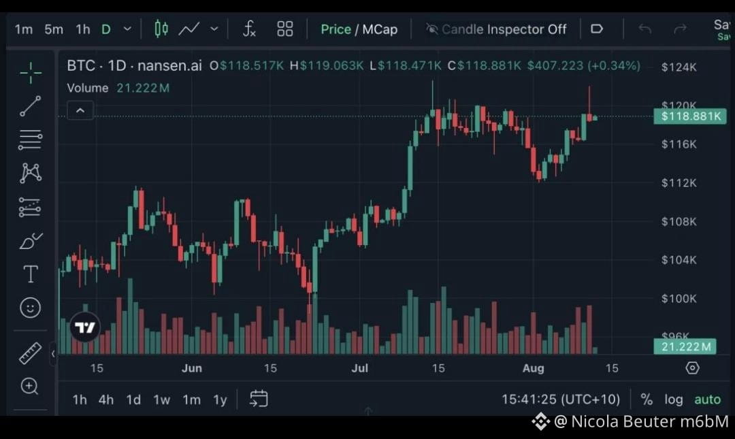Viewport: 735px width, 439px height.
Task: Click the Jul label on time axis
Action: point(359,368)
